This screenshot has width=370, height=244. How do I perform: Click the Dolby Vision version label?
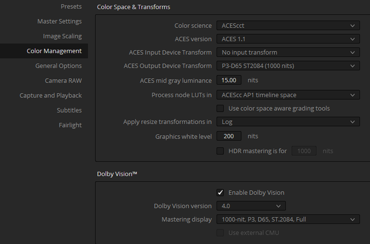coord(183,206)
